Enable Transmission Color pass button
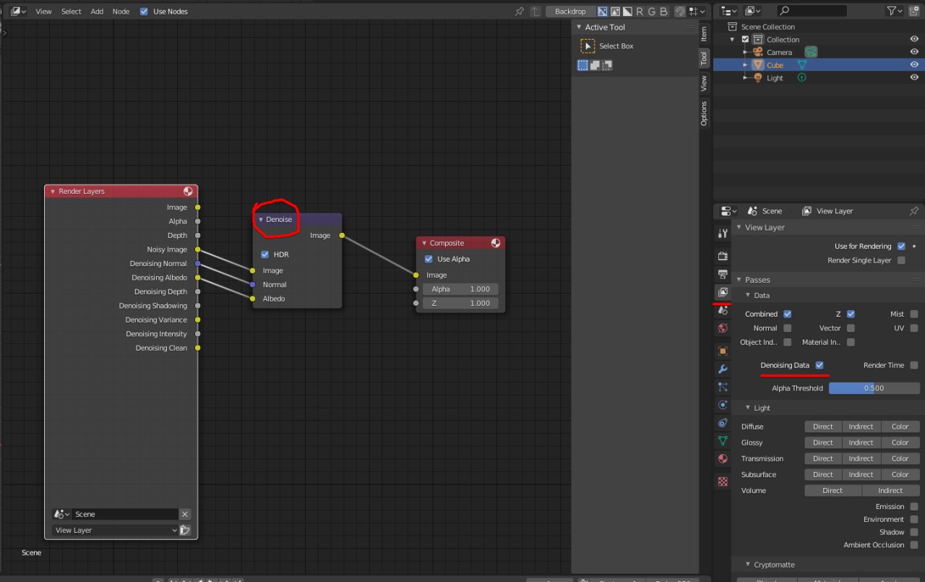This screenshot has height=582, width=925. [900, 458]
